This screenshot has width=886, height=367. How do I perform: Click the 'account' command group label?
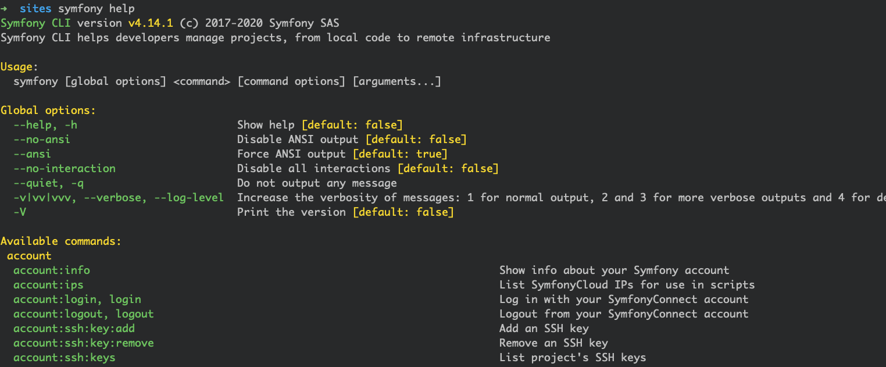(29, 256)
